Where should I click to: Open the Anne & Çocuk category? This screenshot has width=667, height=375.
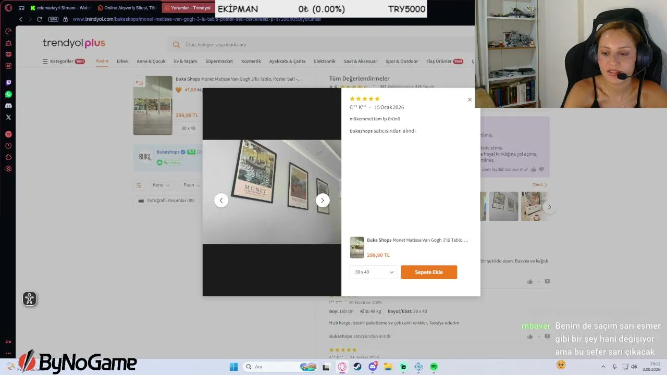[151, 61]
